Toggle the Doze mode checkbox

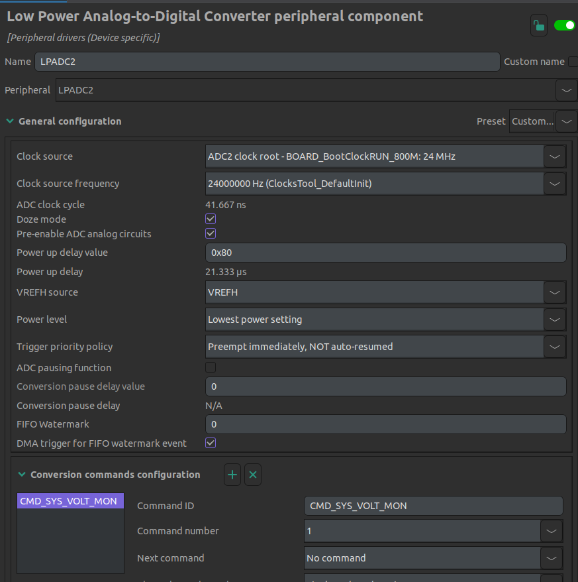(211, 219)
